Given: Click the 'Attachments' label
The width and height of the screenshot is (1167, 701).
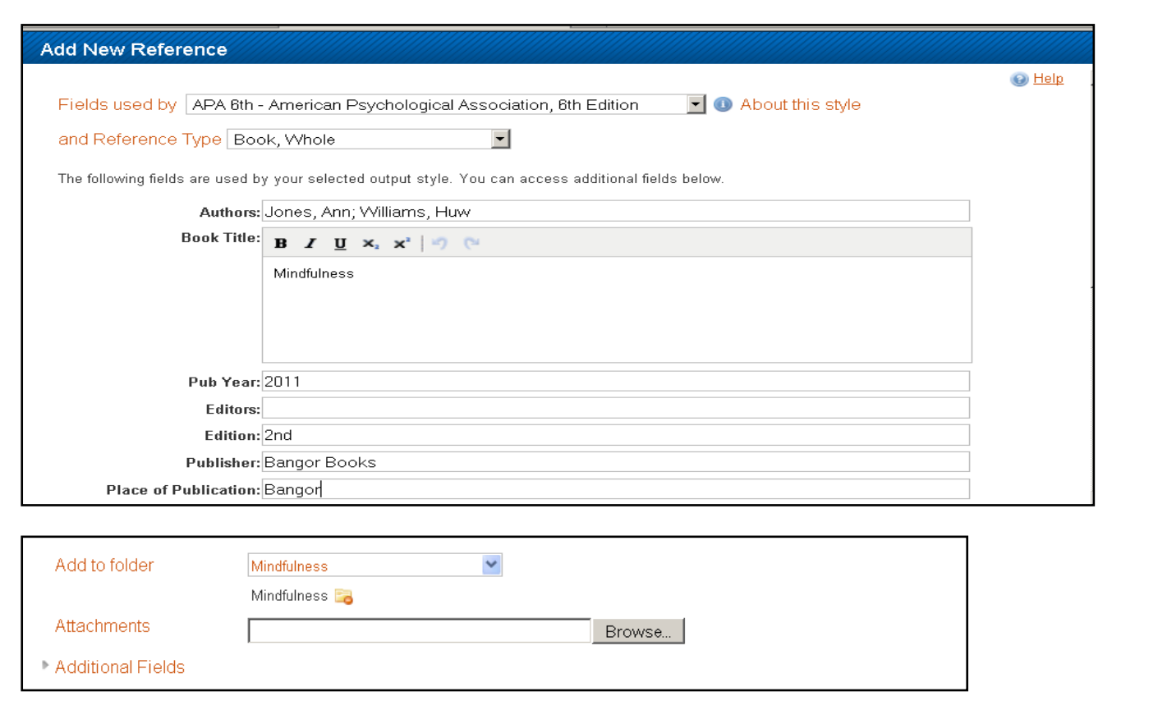Looking at the screenshot, I should click(103, 626).
